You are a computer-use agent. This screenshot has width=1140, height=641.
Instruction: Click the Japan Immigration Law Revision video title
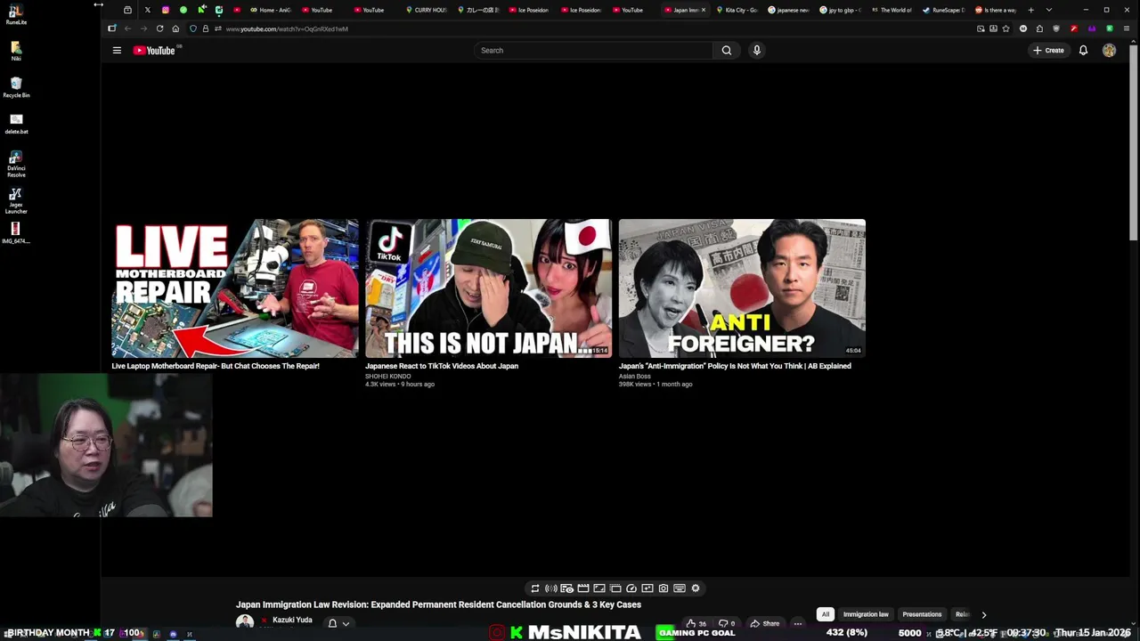[x=438, y=604]
